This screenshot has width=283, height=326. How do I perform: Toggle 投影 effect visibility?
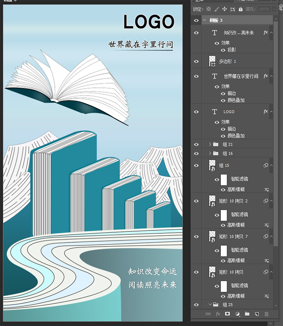tap(223, 50)
